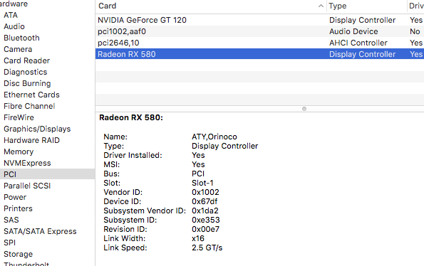Click the Vendor ID value 0x1002
The image size is (424, 266).
(x=205, y=192)
